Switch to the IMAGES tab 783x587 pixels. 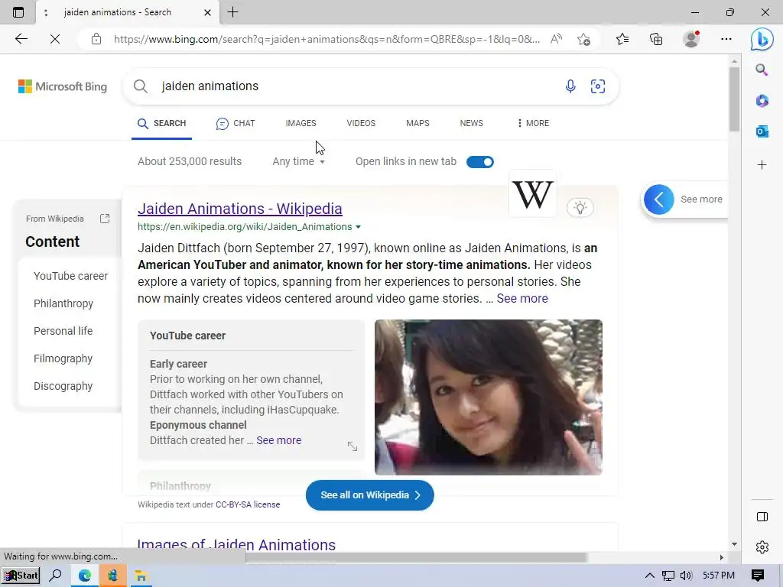(301, 123)
